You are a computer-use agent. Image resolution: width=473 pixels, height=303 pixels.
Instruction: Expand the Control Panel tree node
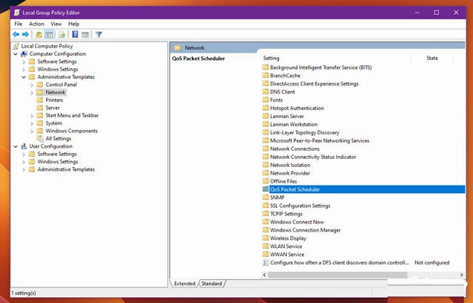click(32, 85)
